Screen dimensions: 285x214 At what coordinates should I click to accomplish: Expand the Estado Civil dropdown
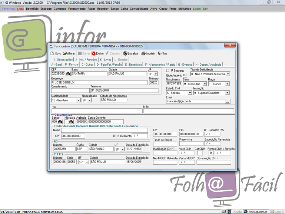(190, 93)
